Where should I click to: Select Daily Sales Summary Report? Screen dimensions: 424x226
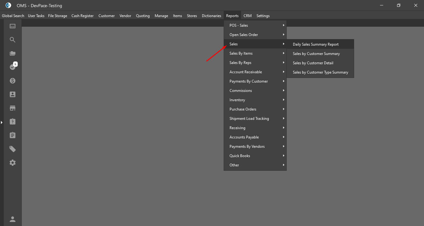[316, 44]
